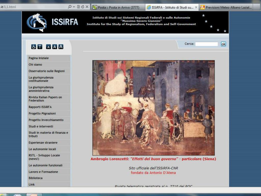Go to Rapporti ISSiRFA
This screenshot has height=196, width=261.
[49, 107]
